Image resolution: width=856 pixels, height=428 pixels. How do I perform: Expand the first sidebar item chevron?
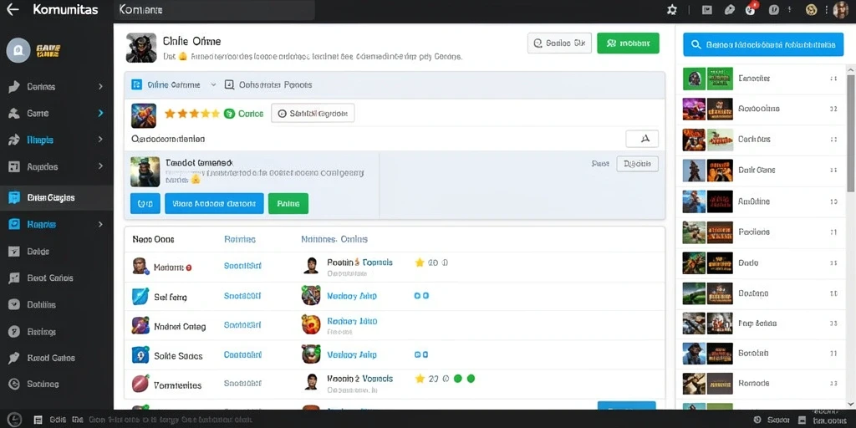pos(100,86)
